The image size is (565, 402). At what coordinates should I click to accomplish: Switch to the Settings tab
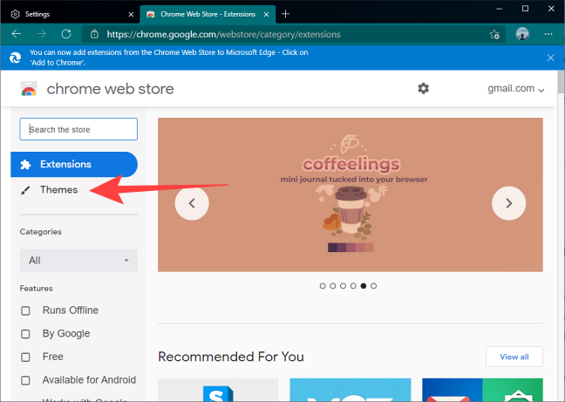tap(71, 15)
